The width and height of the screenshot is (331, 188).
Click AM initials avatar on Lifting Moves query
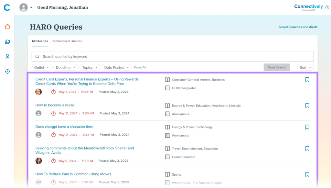click(x=38, y=182)
